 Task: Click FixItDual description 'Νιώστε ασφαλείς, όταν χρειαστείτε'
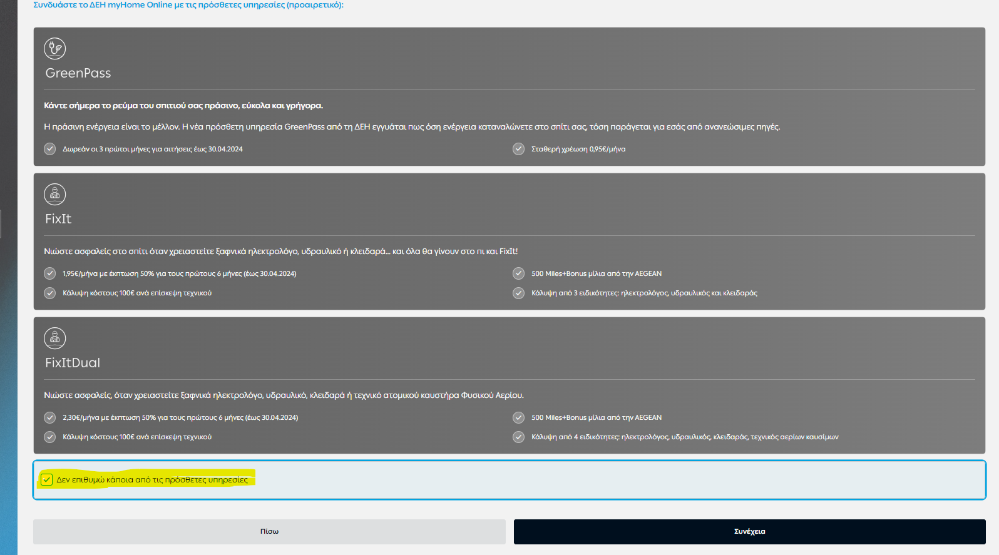284,395
